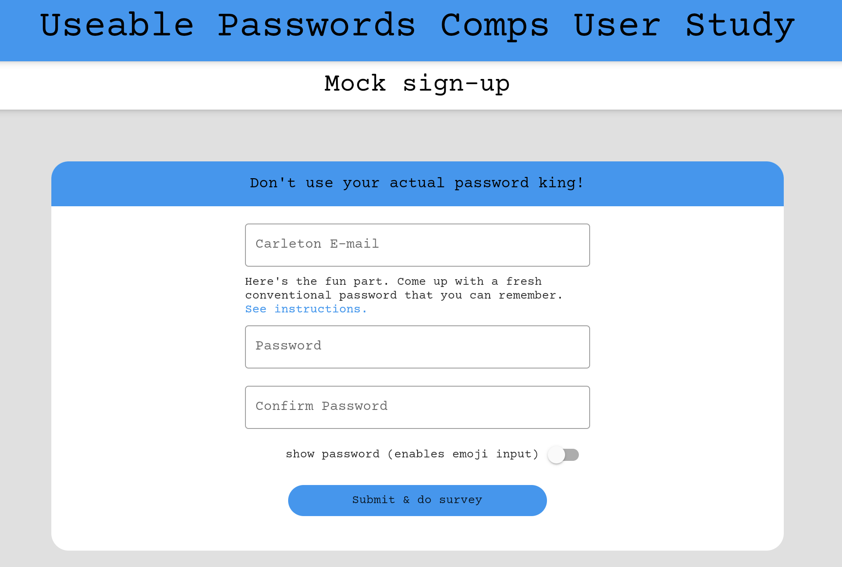Select the Confirm Password field
842x567 pixels.
click(x=417, y=407)
